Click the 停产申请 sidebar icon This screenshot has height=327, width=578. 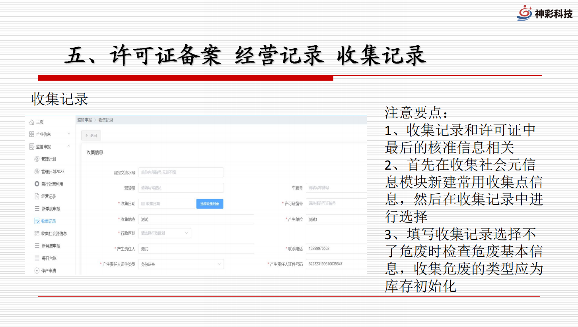point(37,271)
